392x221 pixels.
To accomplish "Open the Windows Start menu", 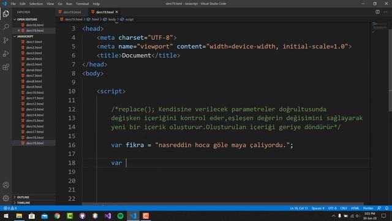I will pos(6,216).
